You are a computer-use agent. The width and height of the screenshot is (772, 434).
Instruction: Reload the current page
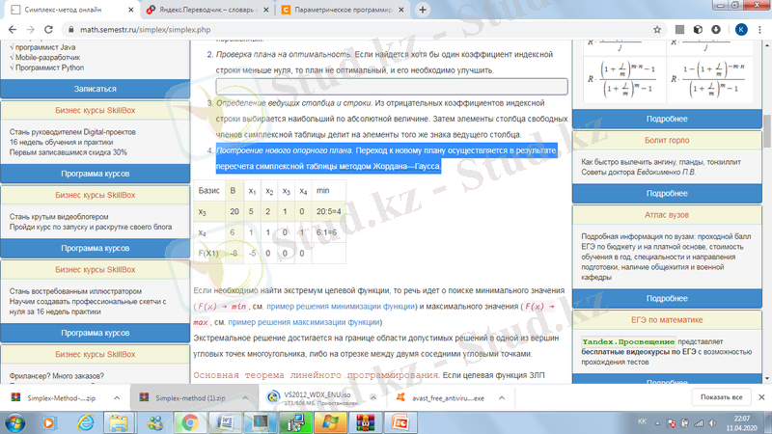click(x=48, y=30)
